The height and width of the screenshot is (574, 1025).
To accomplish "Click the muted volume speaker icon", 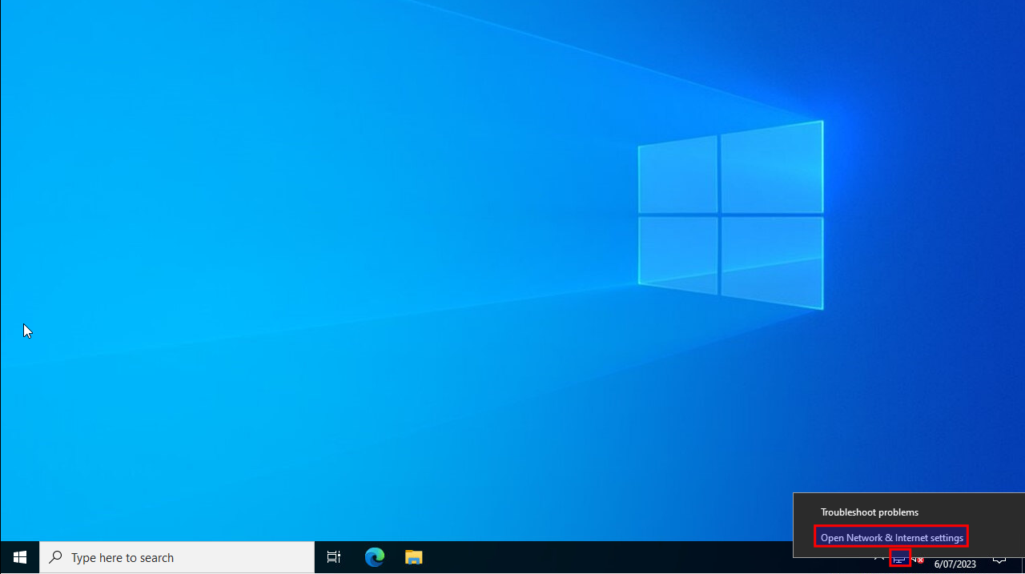I will tap(918, 559).
